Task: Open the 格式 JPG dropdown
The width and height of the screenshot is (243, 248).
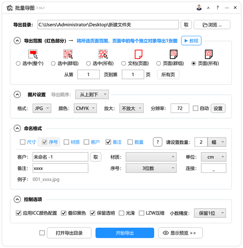Action: tap(42, 108)
